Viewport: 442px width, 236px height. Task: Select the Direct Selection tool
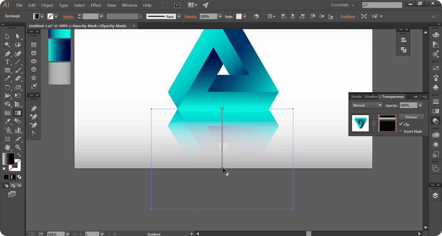click(18, 36)
